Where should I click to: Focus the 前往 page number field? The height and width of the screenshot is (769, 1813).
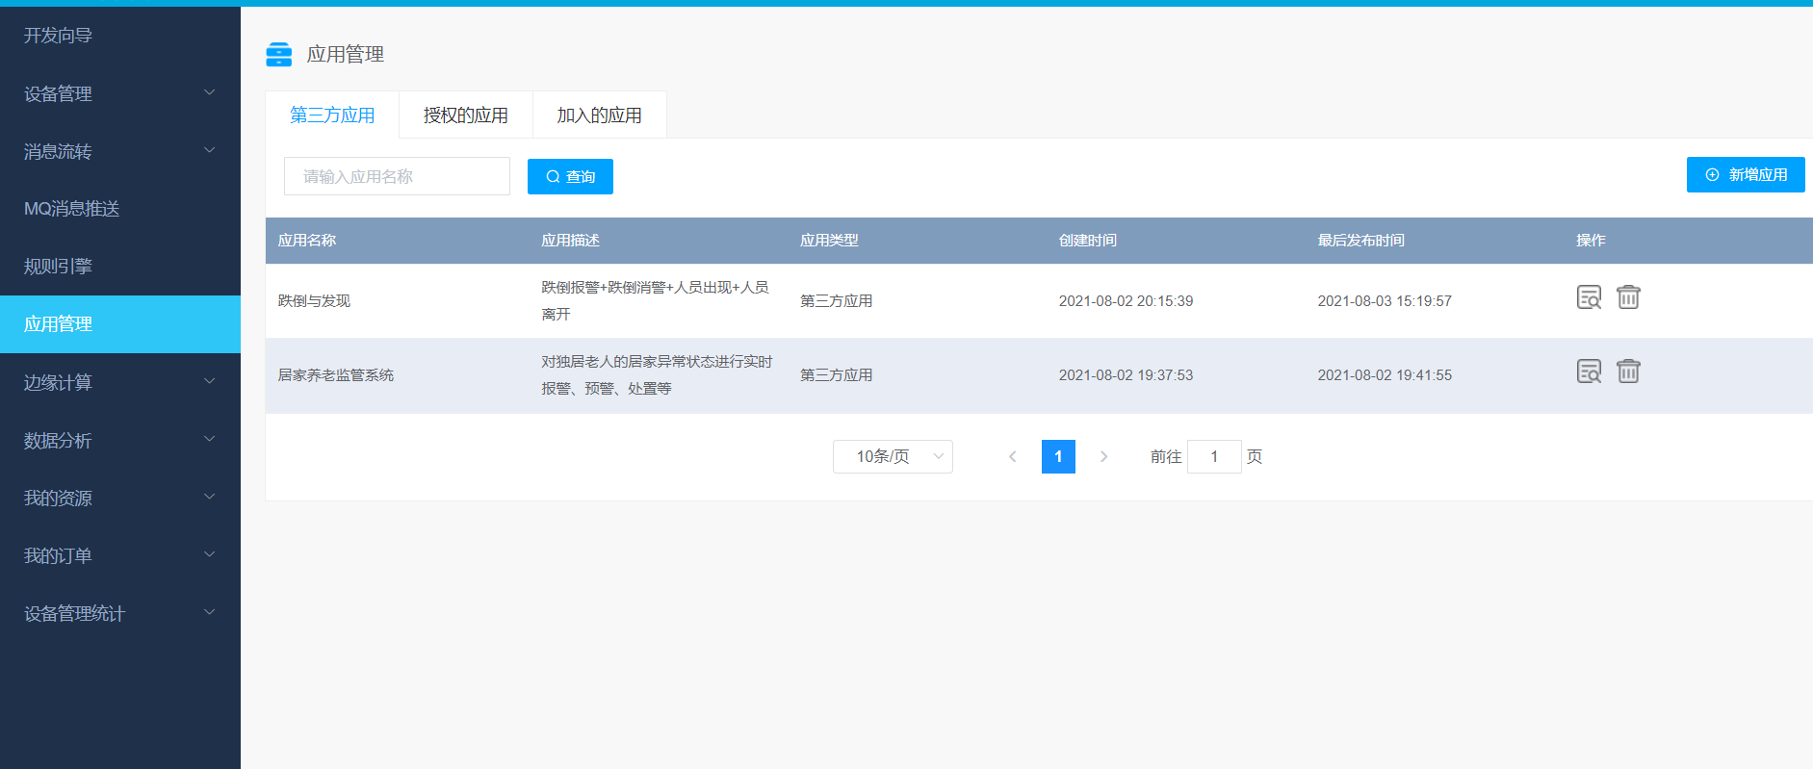(x=1214, y=456)
